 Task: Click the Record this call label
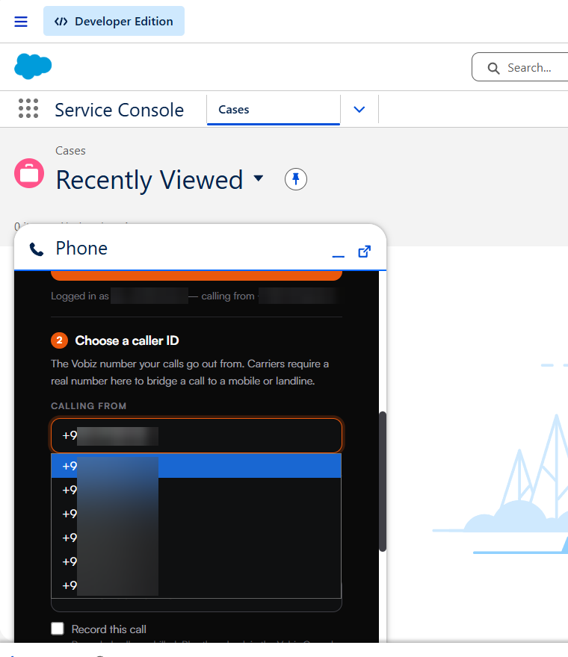(108, 629)
